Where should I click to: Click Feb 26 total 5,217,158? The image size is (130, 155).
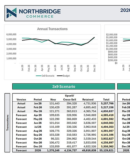107,107
